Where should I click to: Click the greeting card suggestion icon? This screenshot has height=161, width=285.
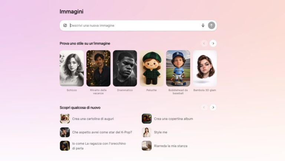coord(65,118)
